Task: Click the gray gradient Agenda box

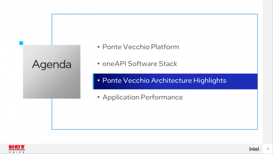Action: tap(52, 72)
